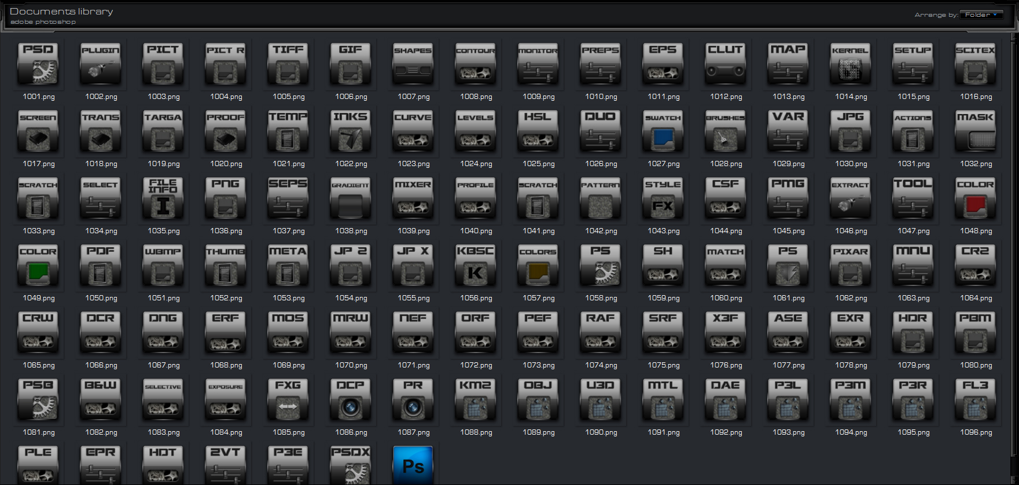1019x485 pixels.
Task: Click the META icon 1053.png
Action: (288, 265)
